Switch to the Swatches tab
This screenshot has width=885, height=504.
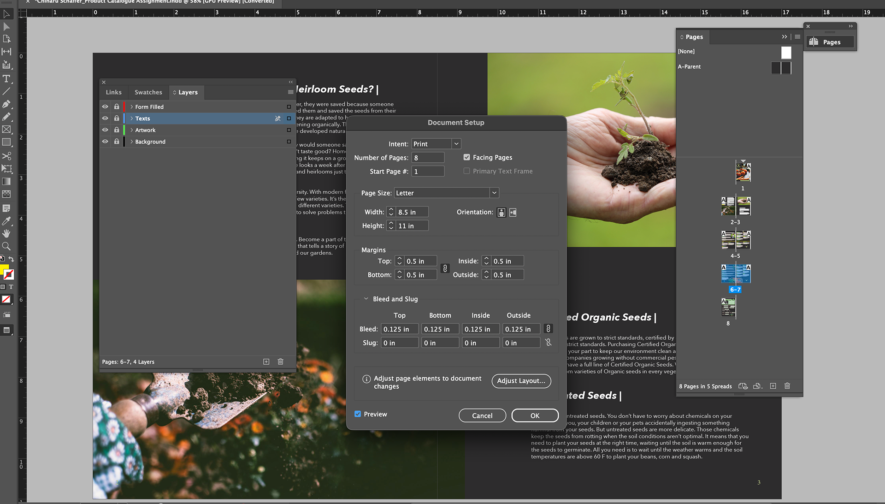[148, 92]
